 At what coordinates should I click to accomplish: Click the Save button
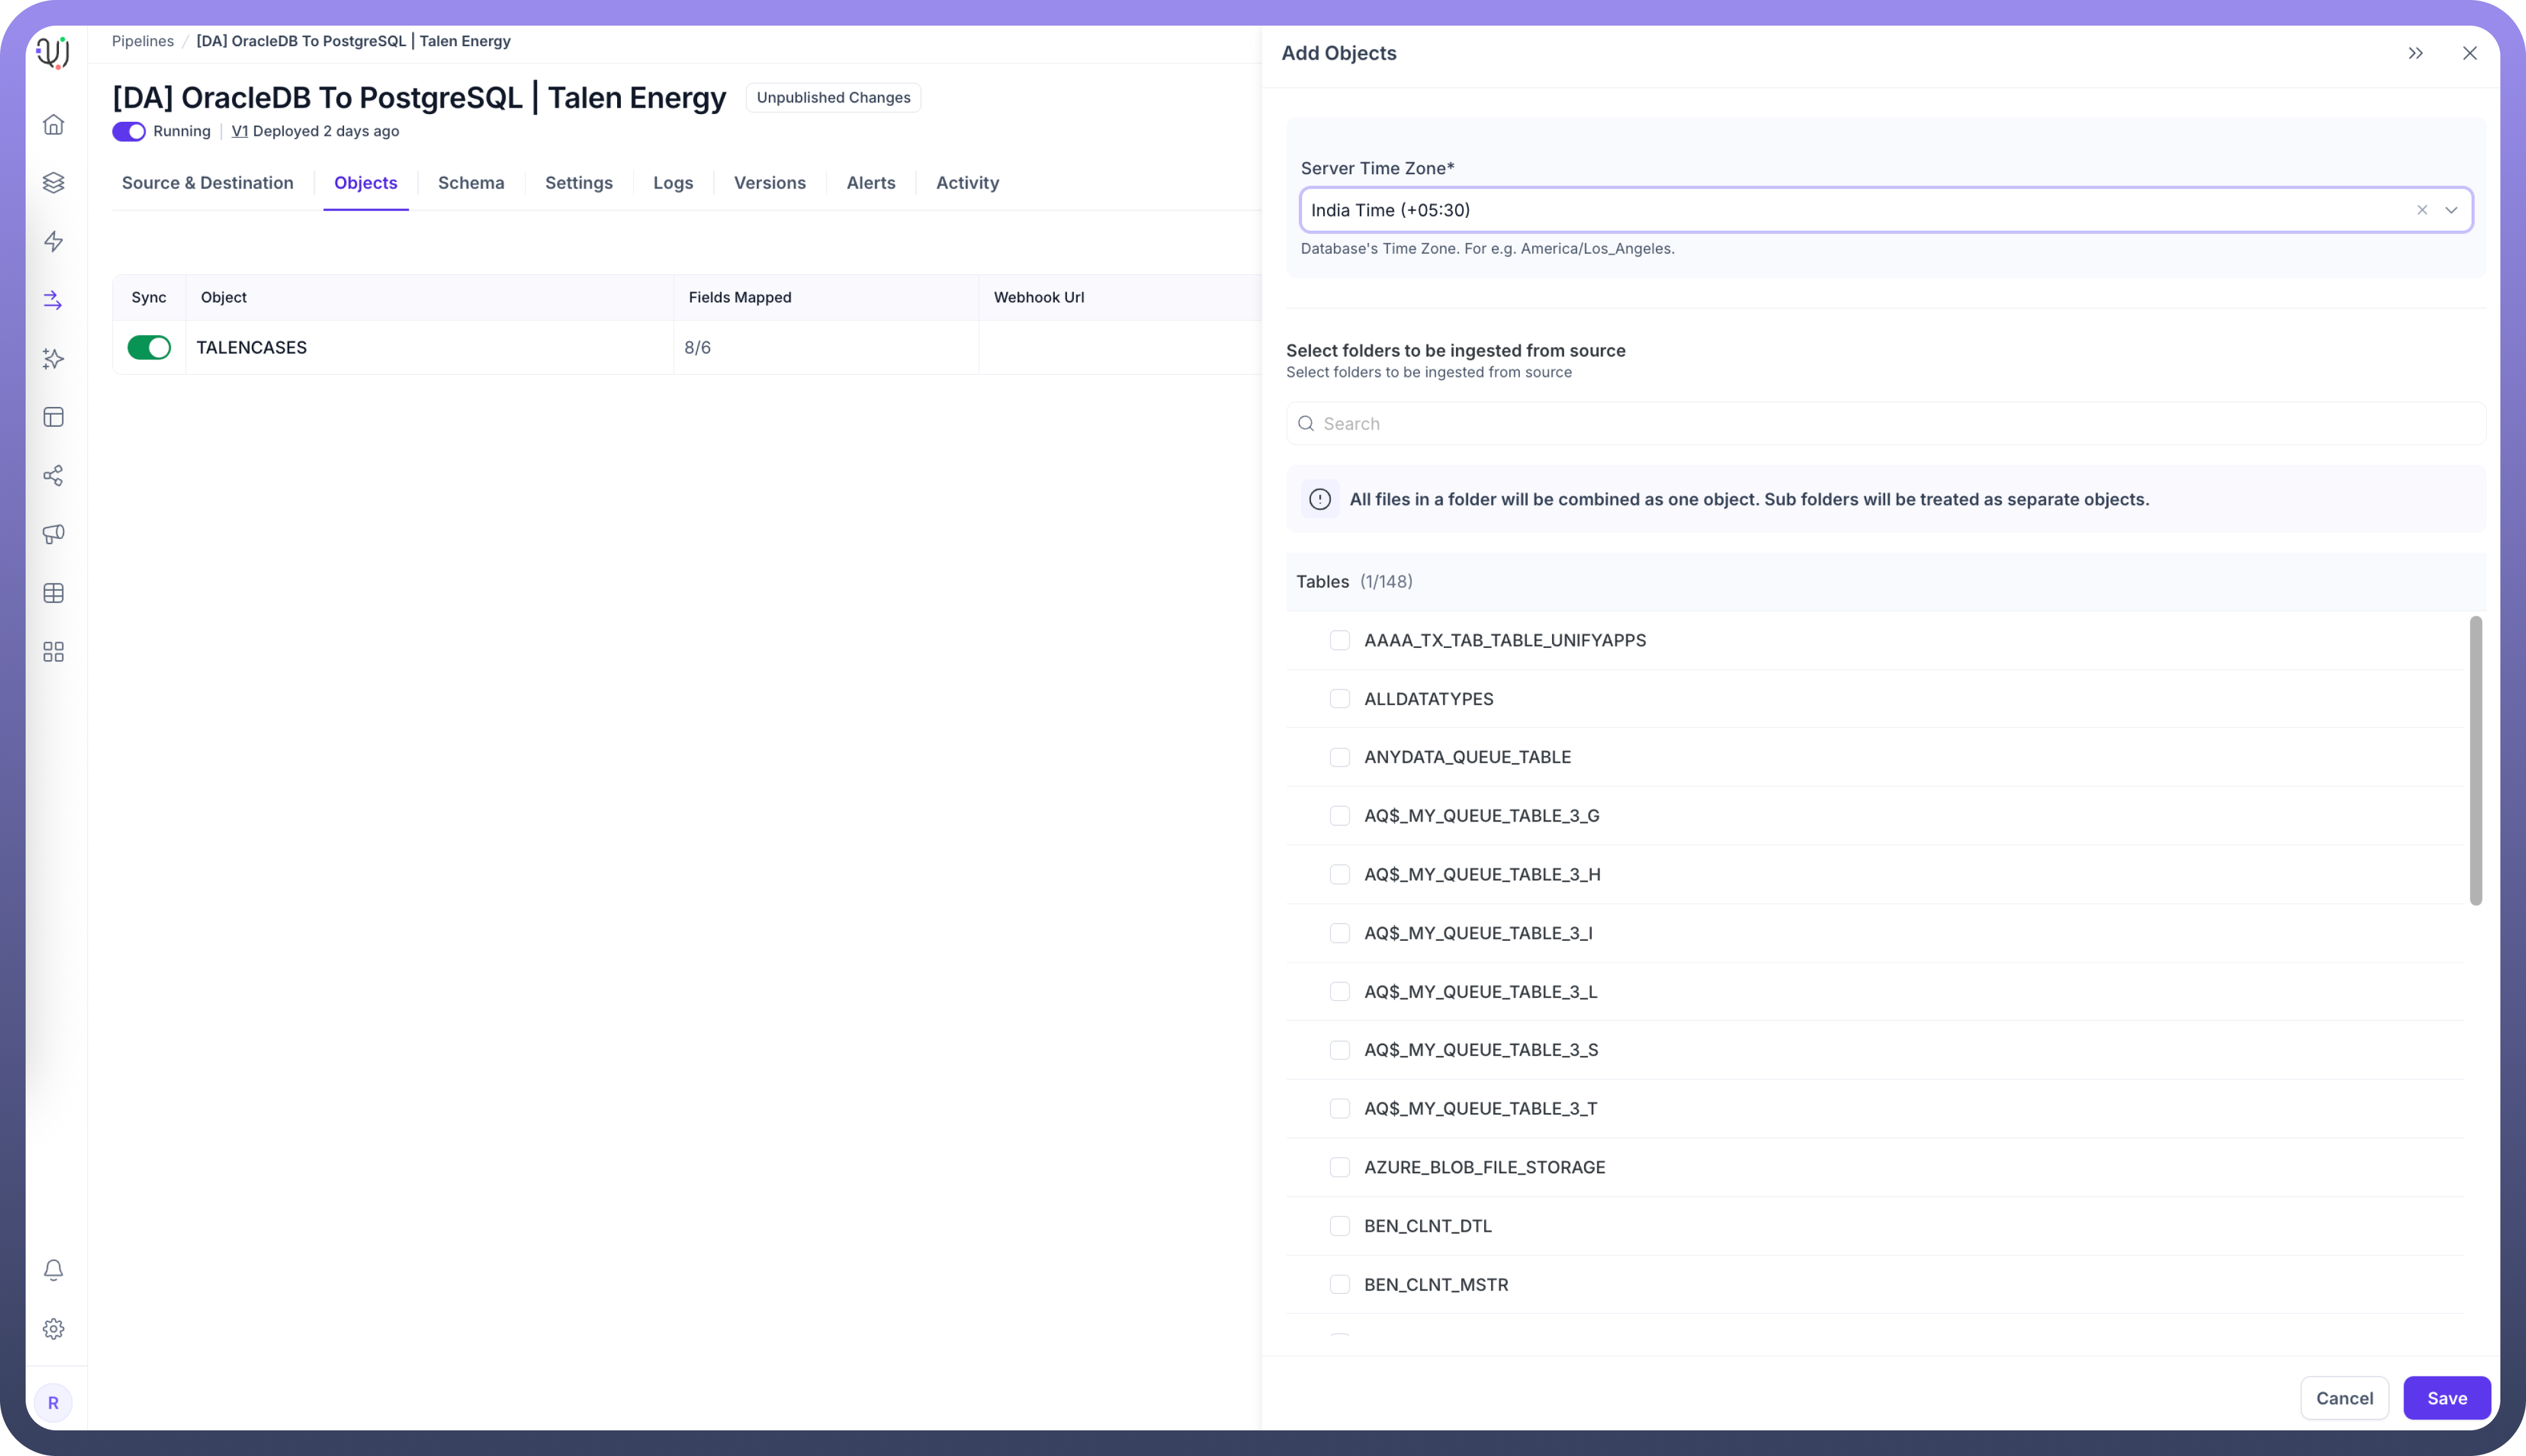coord(2446,1398)
